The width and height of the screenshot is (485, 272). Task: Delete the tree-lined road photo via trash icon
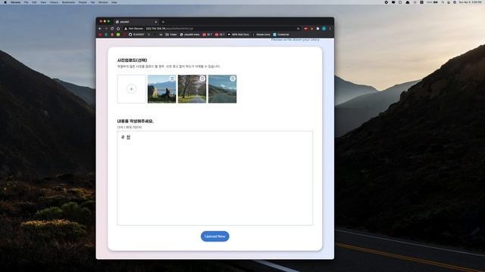point(202,79)
